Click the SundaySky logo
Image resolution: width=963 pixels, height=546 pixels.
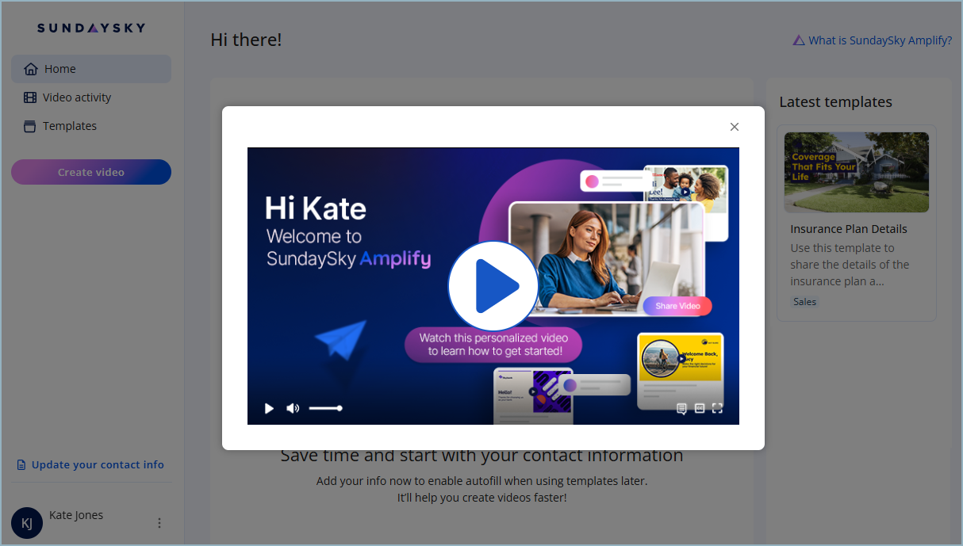(x=91, y=28)
